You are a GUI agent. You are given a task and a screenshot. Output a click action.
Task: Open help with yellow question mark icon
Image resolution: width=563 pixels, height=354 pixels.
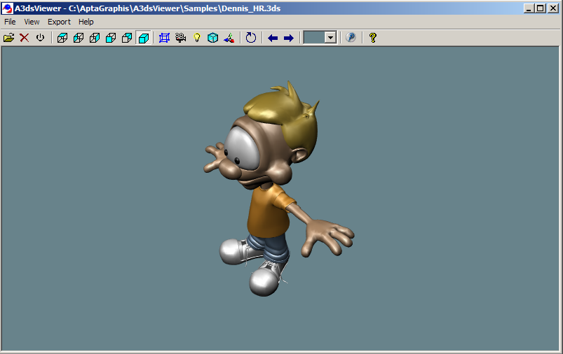click(x=373, y=38)
